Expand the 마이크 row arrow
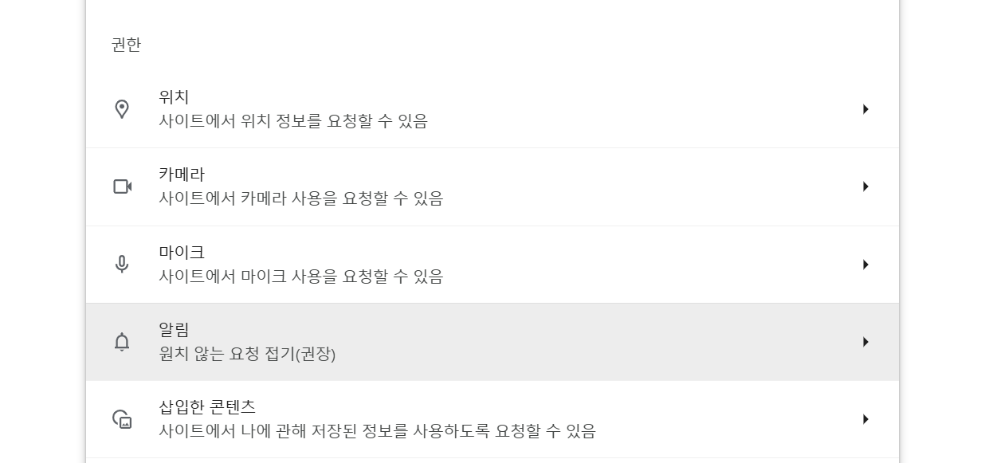Screen dimensions: 993x463 pyautogui.click(x=865, y=265)
